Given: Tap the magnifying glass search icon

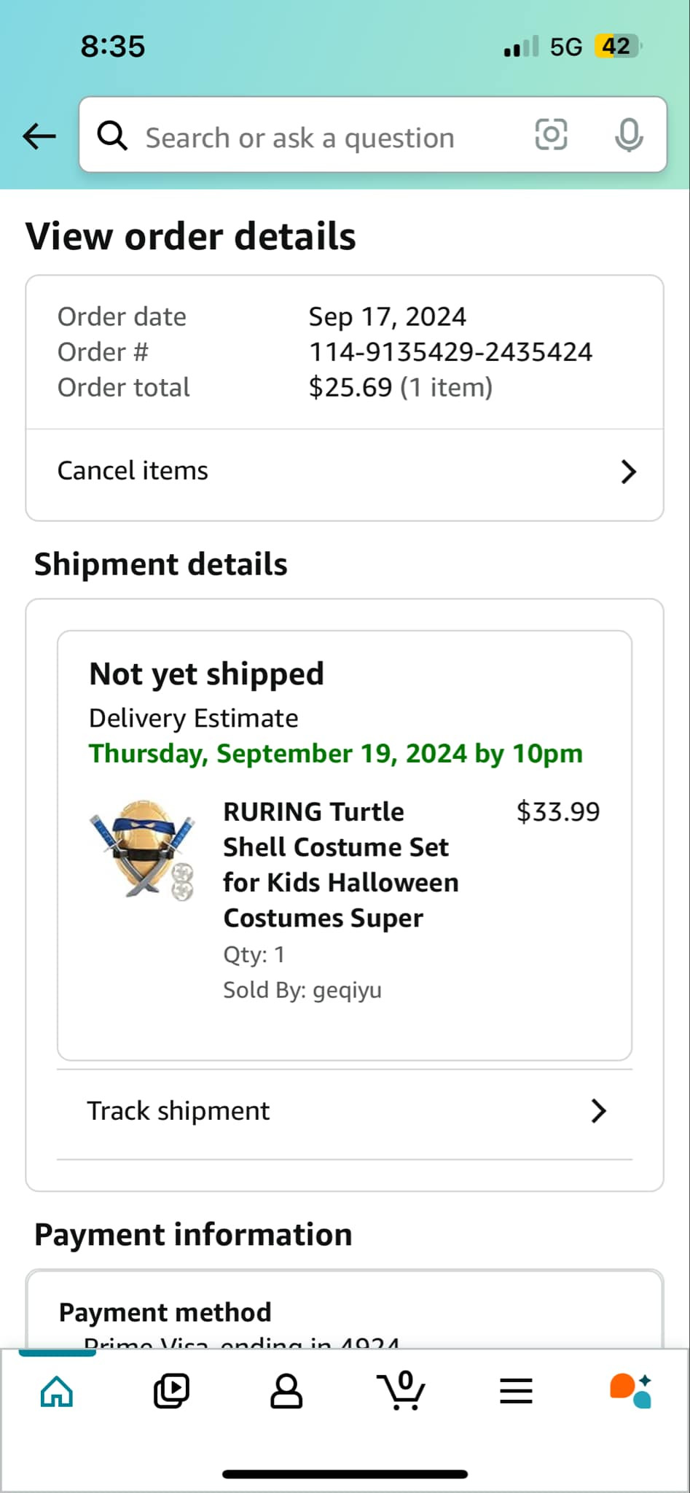Looking at the screenshot, I should point(112,136).
